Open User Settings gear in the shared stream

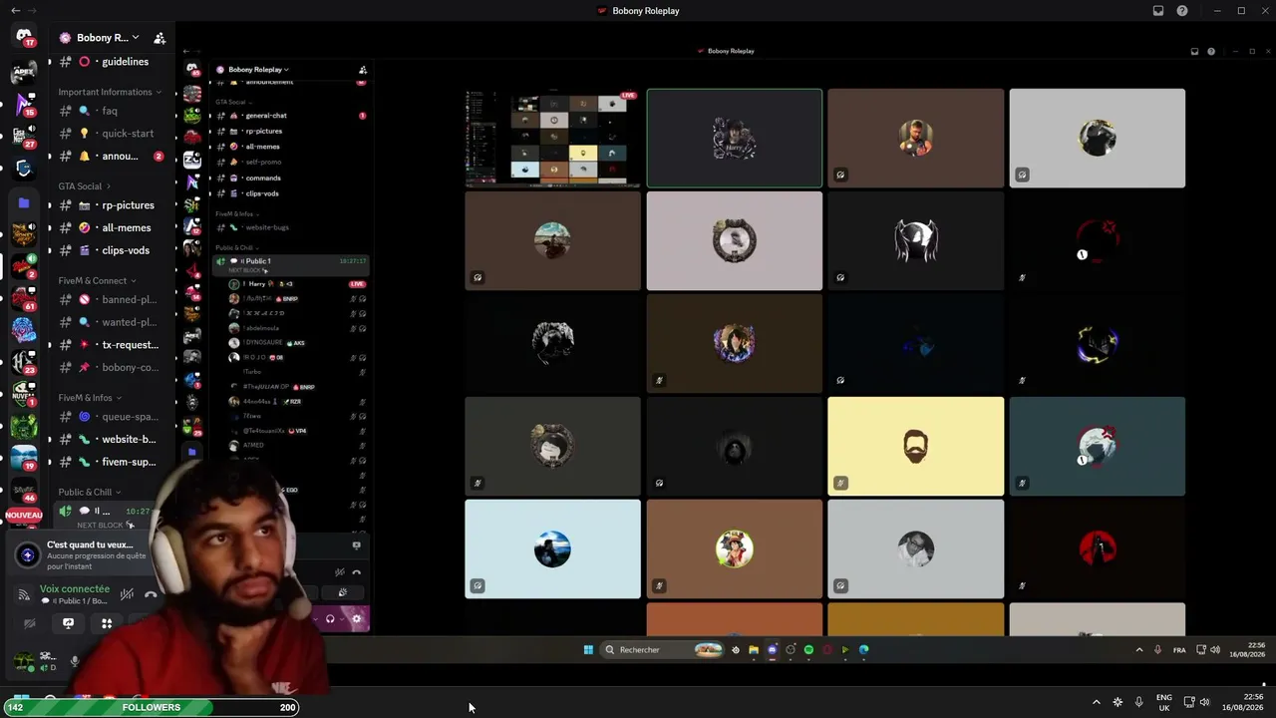point(357,619)
